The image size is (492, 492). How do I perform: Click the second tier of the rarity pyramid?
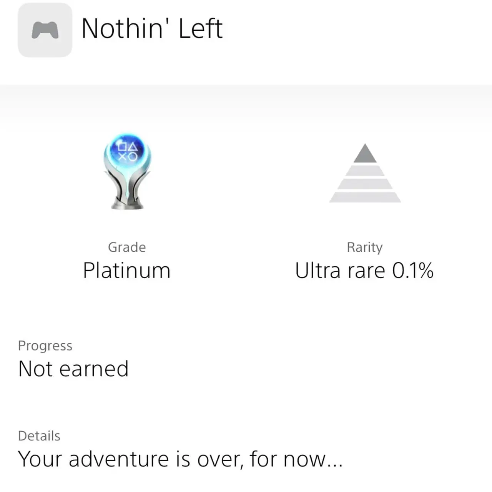[365, 170]
